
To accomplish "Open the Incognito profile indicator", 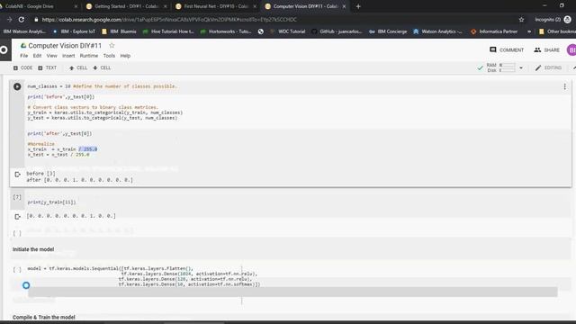I will 553,20.
